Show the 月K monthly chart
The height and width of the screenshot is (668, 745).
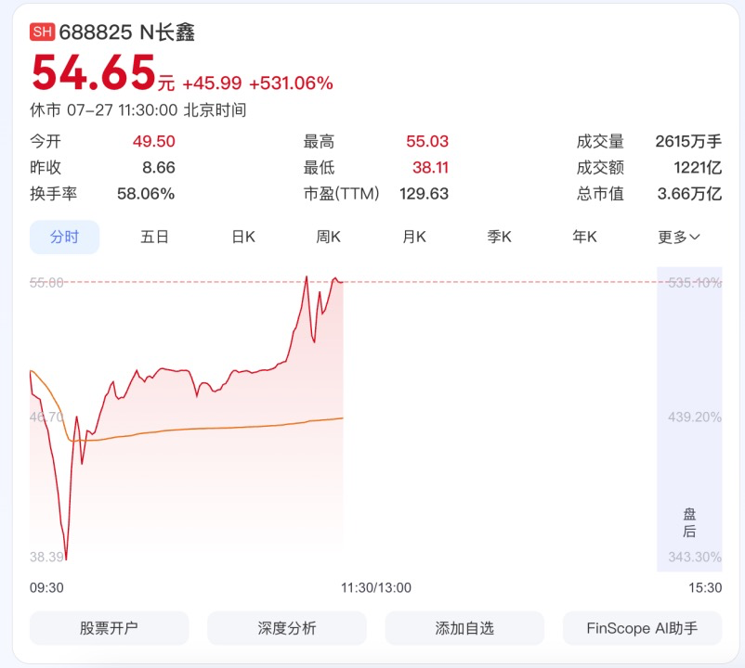tap(413, 237)
